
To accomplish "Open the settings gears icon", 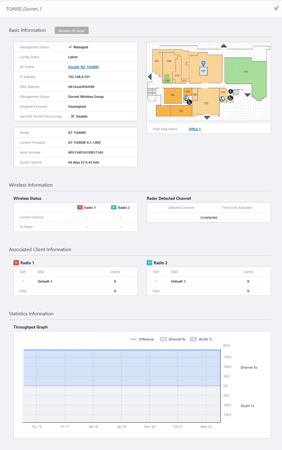I will (x=276, y=8).
